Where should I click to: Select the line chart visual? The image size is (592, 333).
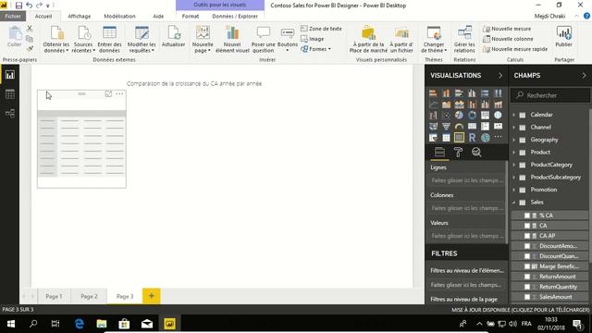(x=433, y=105)
